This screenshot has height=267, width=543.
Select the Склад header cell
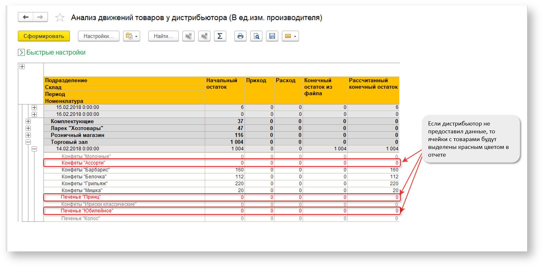[x=124, y=87]
